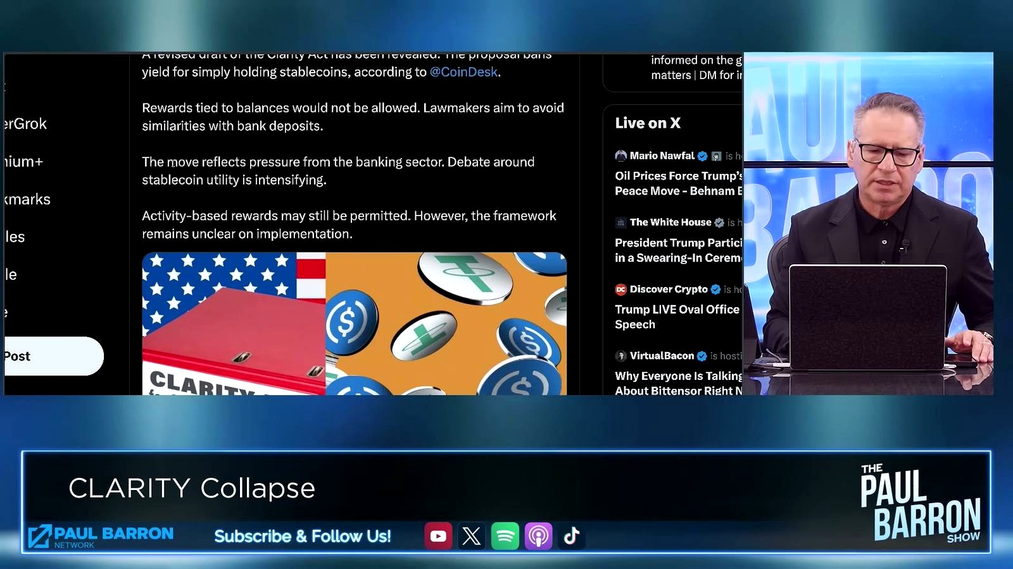Screen dimensions: 1013x569
Task: Click The White House grey verified badge
Action: tap(719, 223)
